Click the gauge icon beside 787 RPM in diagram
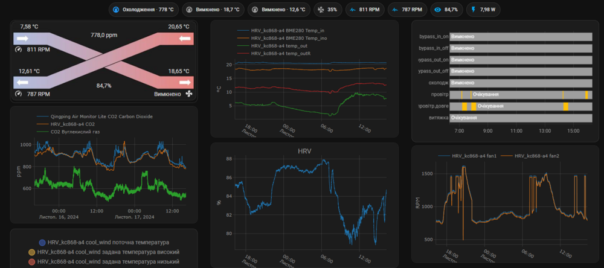This screenshot has height=268, width=604. pyautogui.click(x=18, y=94)
